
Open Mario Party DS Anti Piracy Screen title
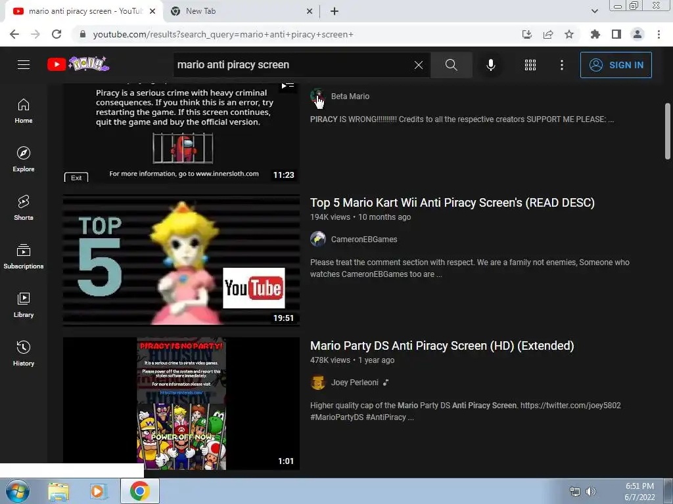(442, 346)
